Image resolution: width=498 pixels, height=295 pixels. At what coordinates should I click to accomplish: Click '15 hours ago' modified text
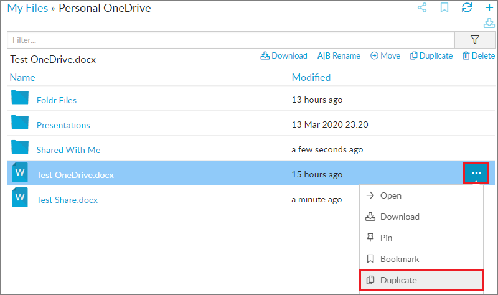point(317,175)
